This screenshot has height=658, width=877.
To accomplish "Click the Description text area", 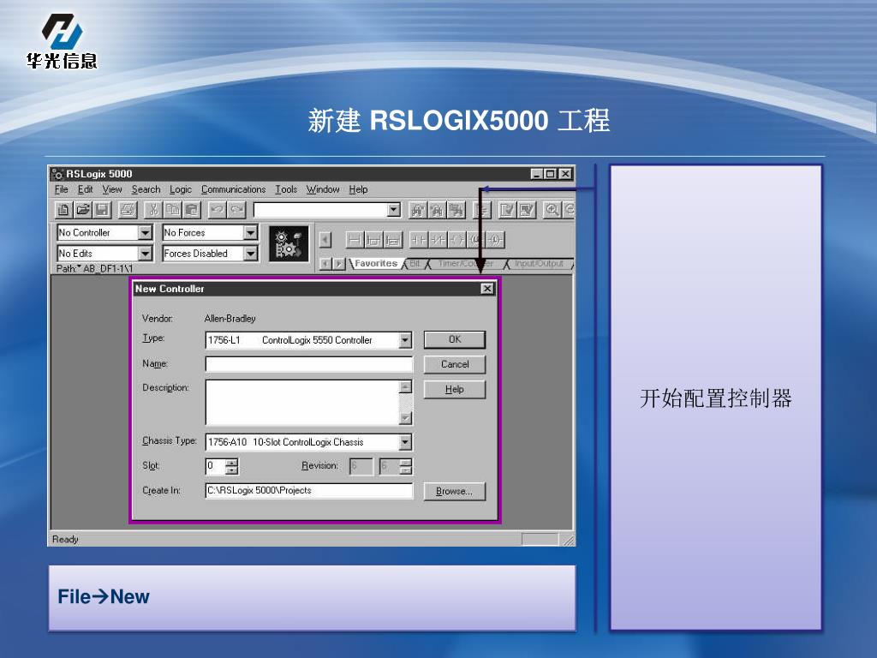I will click(x=302, y=403).
